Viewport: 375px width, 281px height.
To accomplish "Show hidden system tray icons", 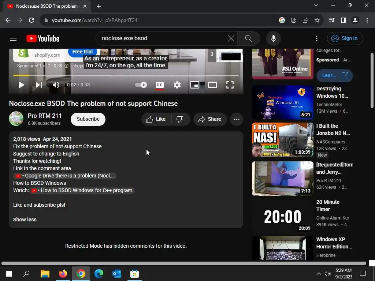I will click(319, 274).
